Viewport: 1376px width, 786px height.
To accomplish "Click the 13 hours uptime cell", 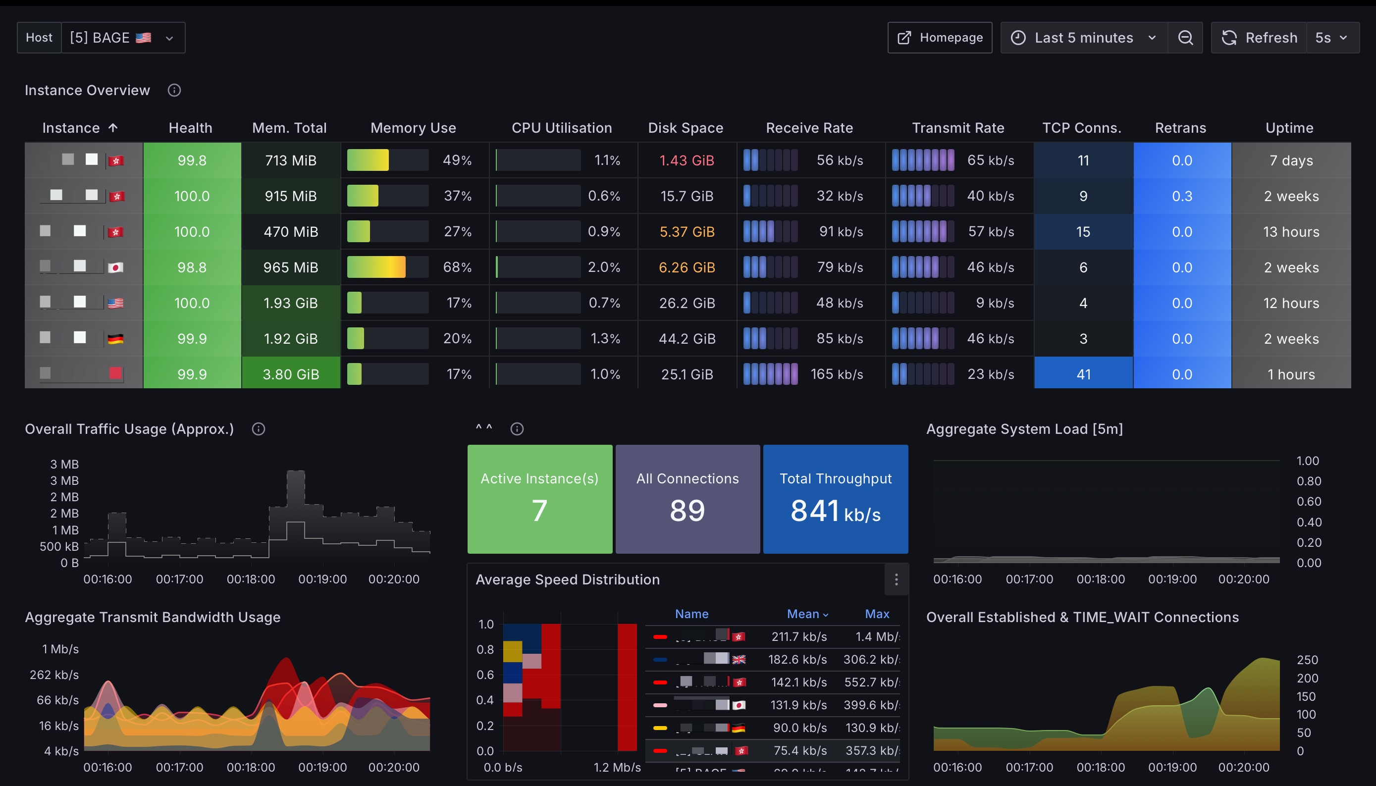I will point(1291,232).
